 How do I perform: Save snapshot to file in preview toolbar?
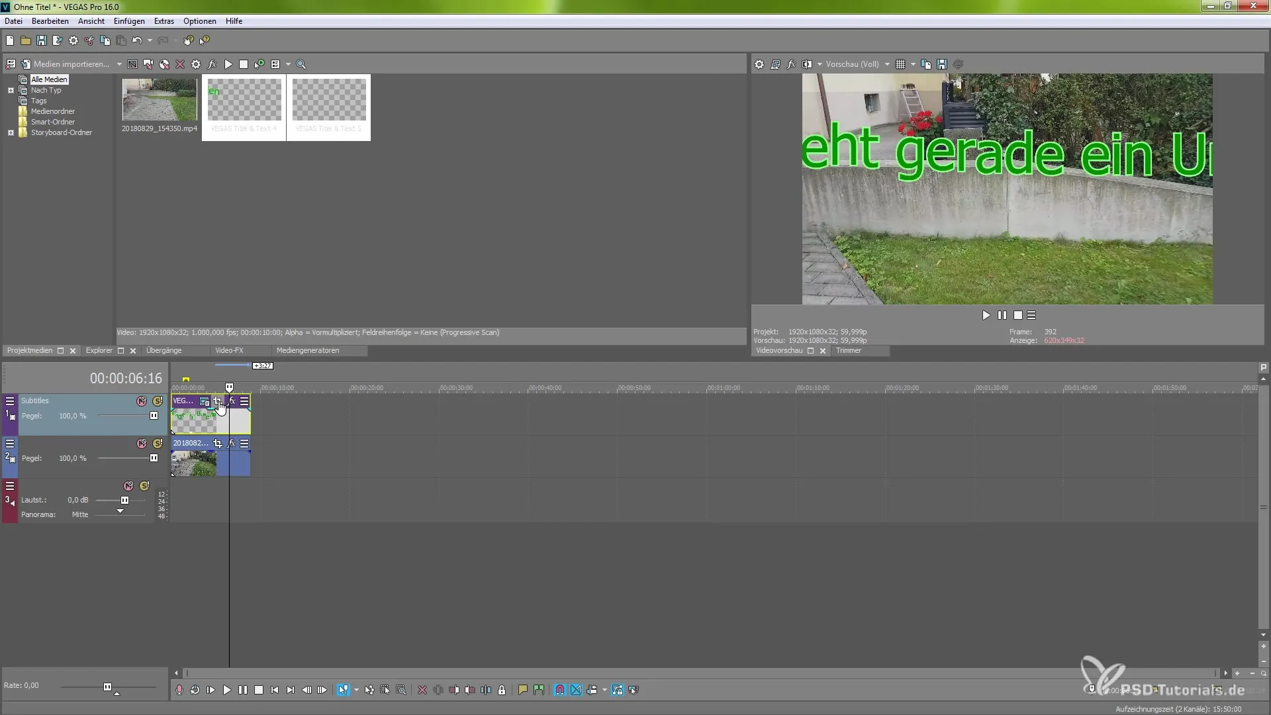pos(942,64)
